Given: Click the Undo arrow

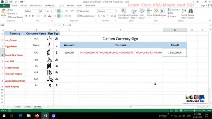Looking at the screenshot, I should 10,2.
